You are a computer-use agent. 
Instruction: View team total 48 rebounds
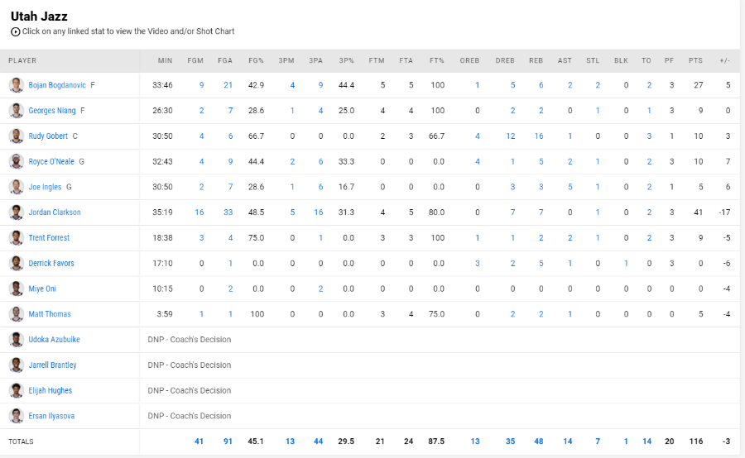click(539, 441)
